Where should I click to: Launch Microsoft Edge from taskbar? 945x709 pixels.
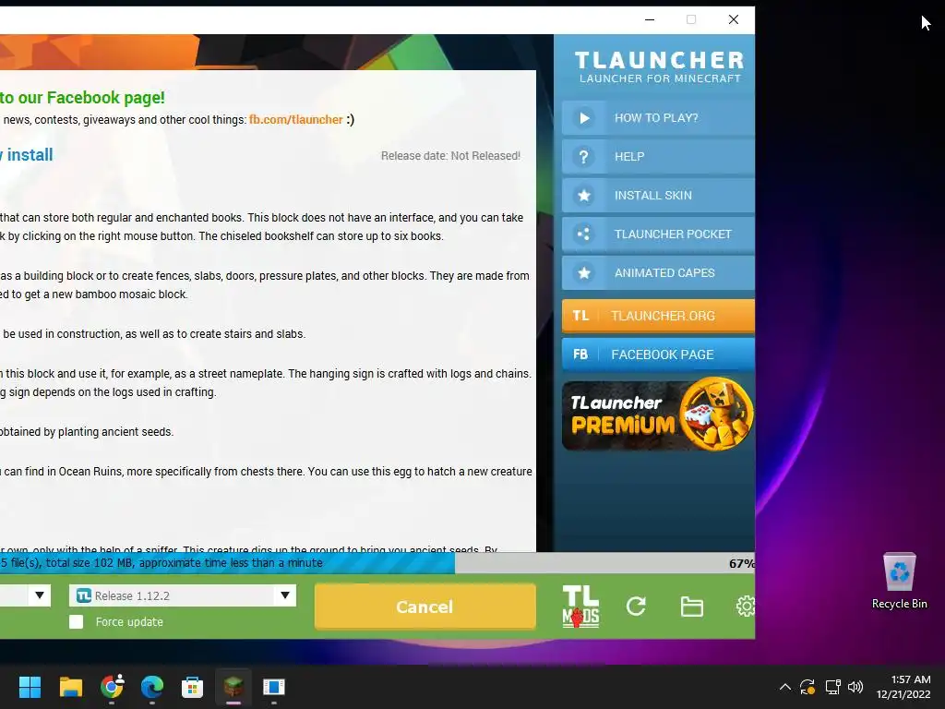coord(152,687)
